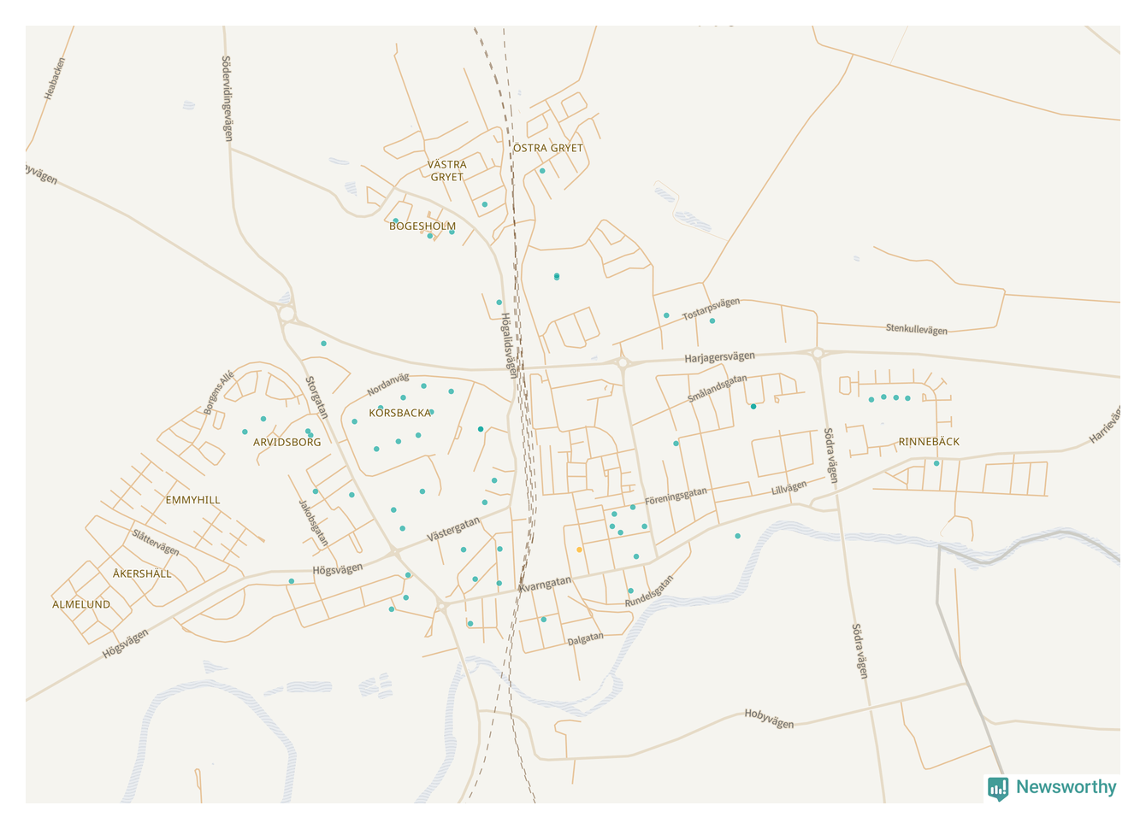Viewport: 1146px width, 829px height.
Task: Click teal marker below Östra Gryet label
Action: [x=542, y=171]
